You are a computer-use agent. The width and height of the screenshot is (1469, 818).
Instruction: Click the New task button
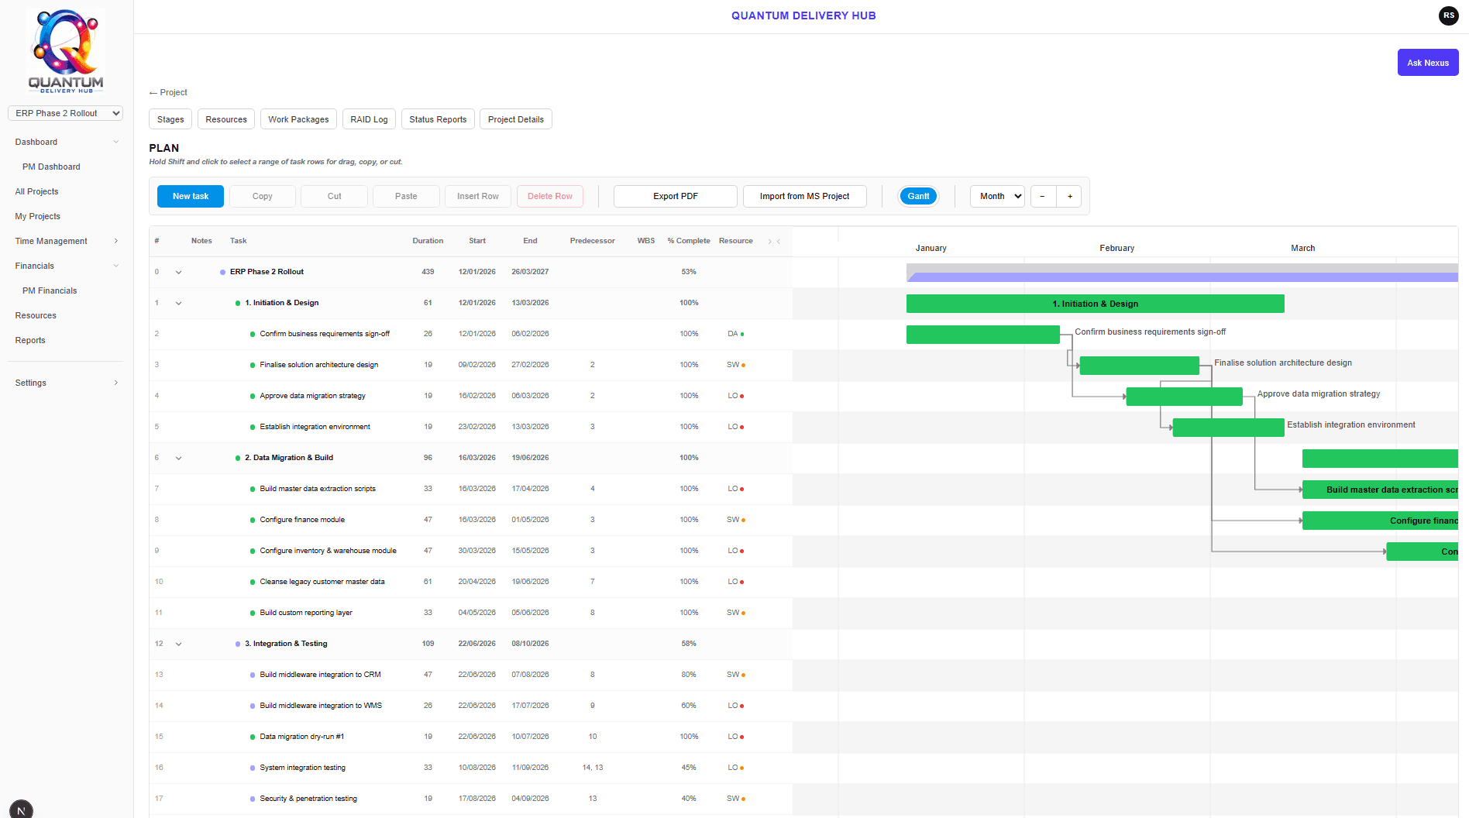pos(191,196)
